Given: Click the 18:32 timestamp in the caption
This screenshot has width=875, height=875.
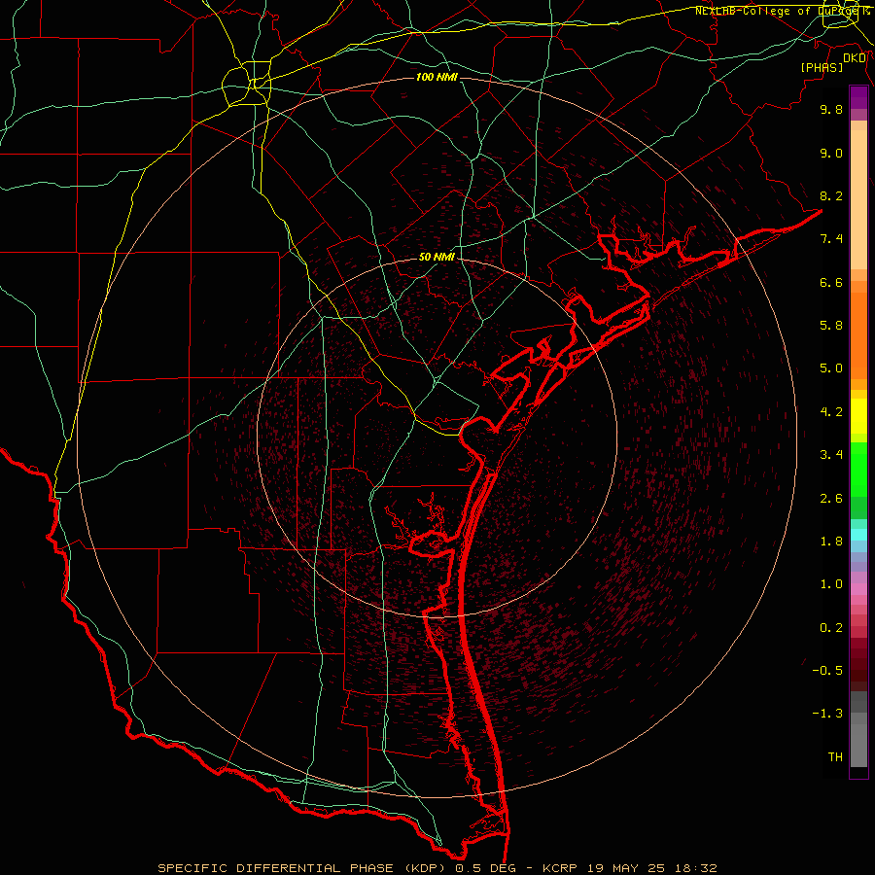Looking at the screenshot, I should click(694, 868).
